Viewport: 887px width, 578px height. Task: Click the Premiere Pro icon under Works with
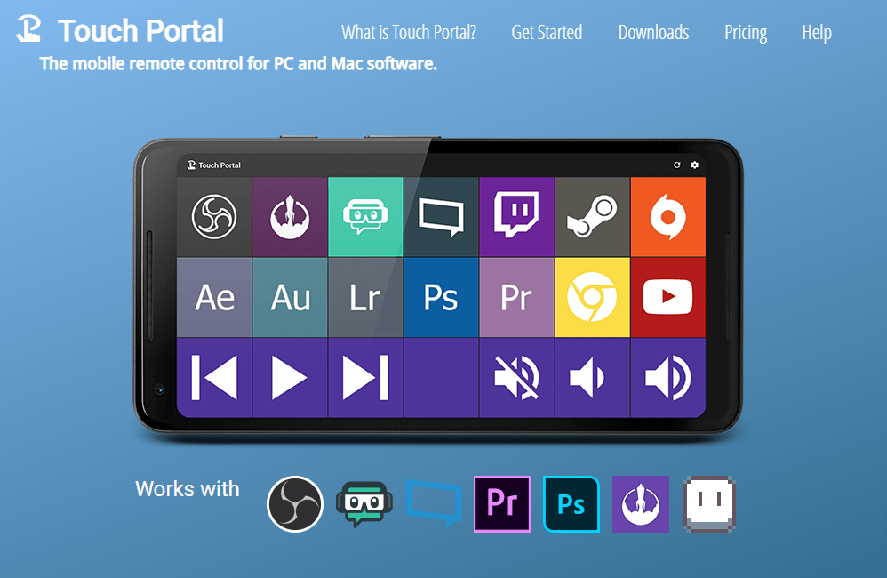(502, 504)
